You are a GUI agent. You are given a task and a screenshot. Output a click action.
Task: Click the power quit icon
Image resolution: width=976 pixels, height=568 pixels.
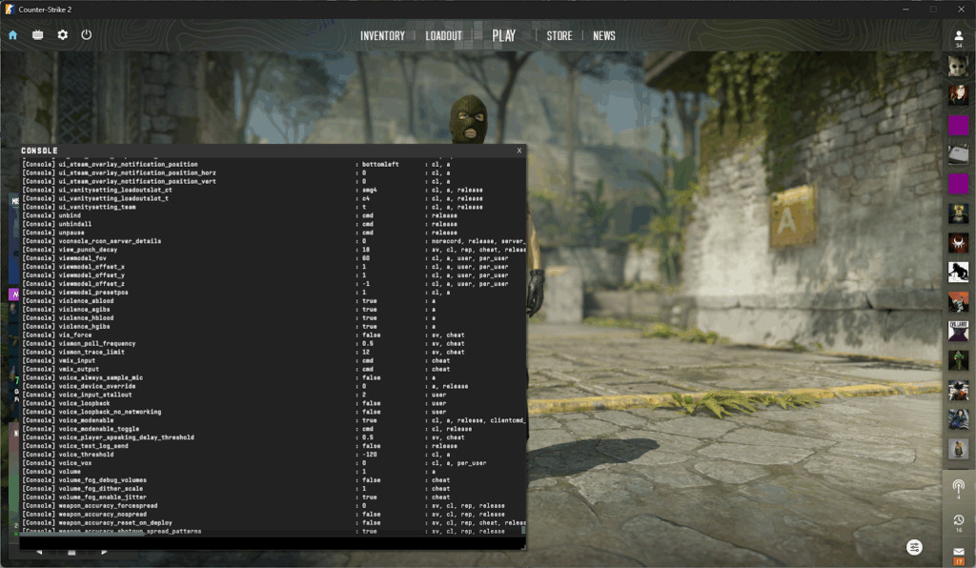point(87,35)
